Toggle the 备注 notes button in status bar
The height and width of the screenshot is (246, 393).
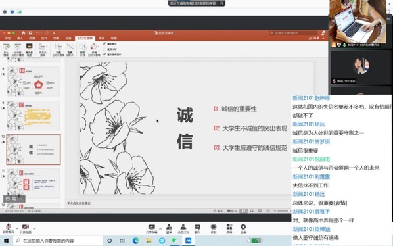218,211
